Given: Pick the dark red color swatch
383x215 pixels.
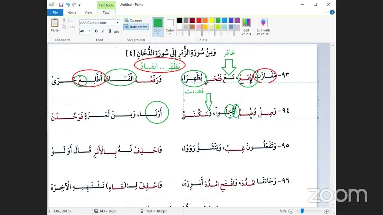Looking at the screenshot, I should (192, 20).
